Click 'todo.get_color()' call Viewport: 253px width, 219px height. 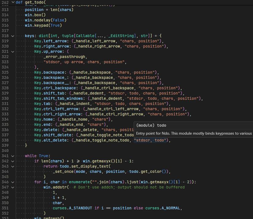pyautogui.click(x=148, y=171)
